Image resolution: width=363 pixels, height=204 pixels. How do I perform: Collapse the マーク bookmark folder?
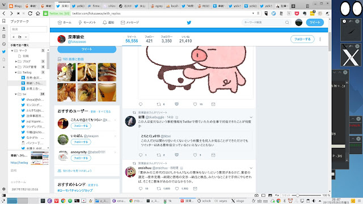[x=12, y=50]
